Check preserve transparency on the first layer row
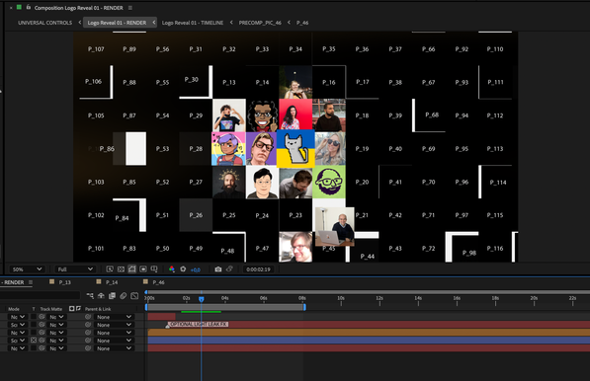The height and width of the screenshot is (381, 590). point(34,317)
